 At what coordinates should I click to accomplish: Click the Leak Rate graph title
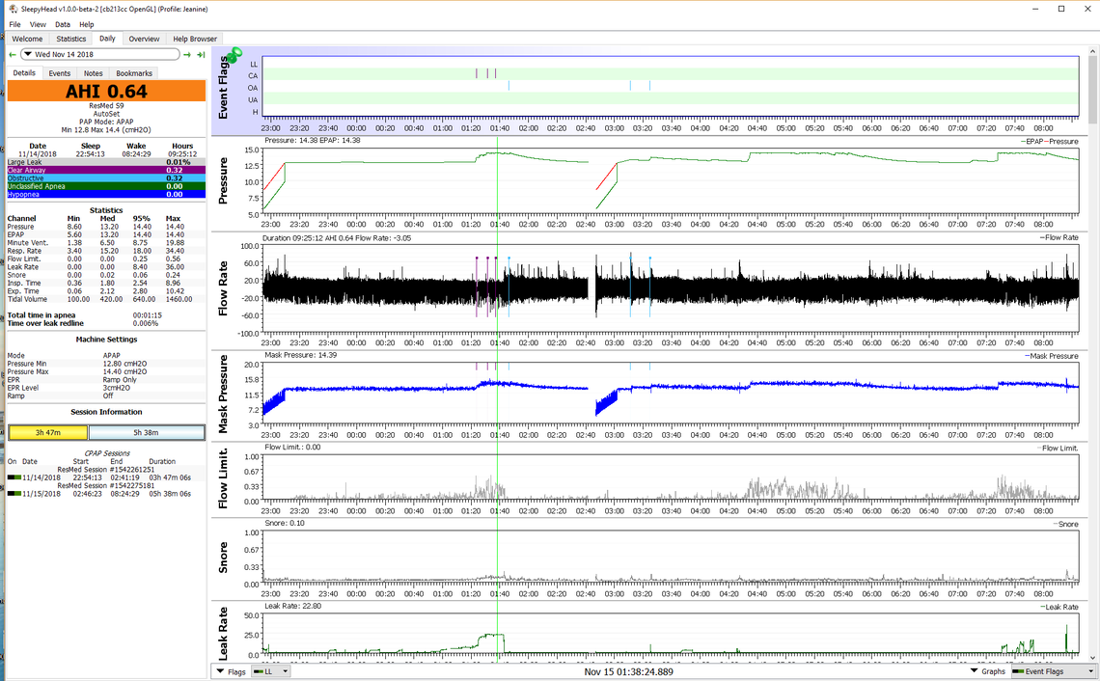coord(223,634)
